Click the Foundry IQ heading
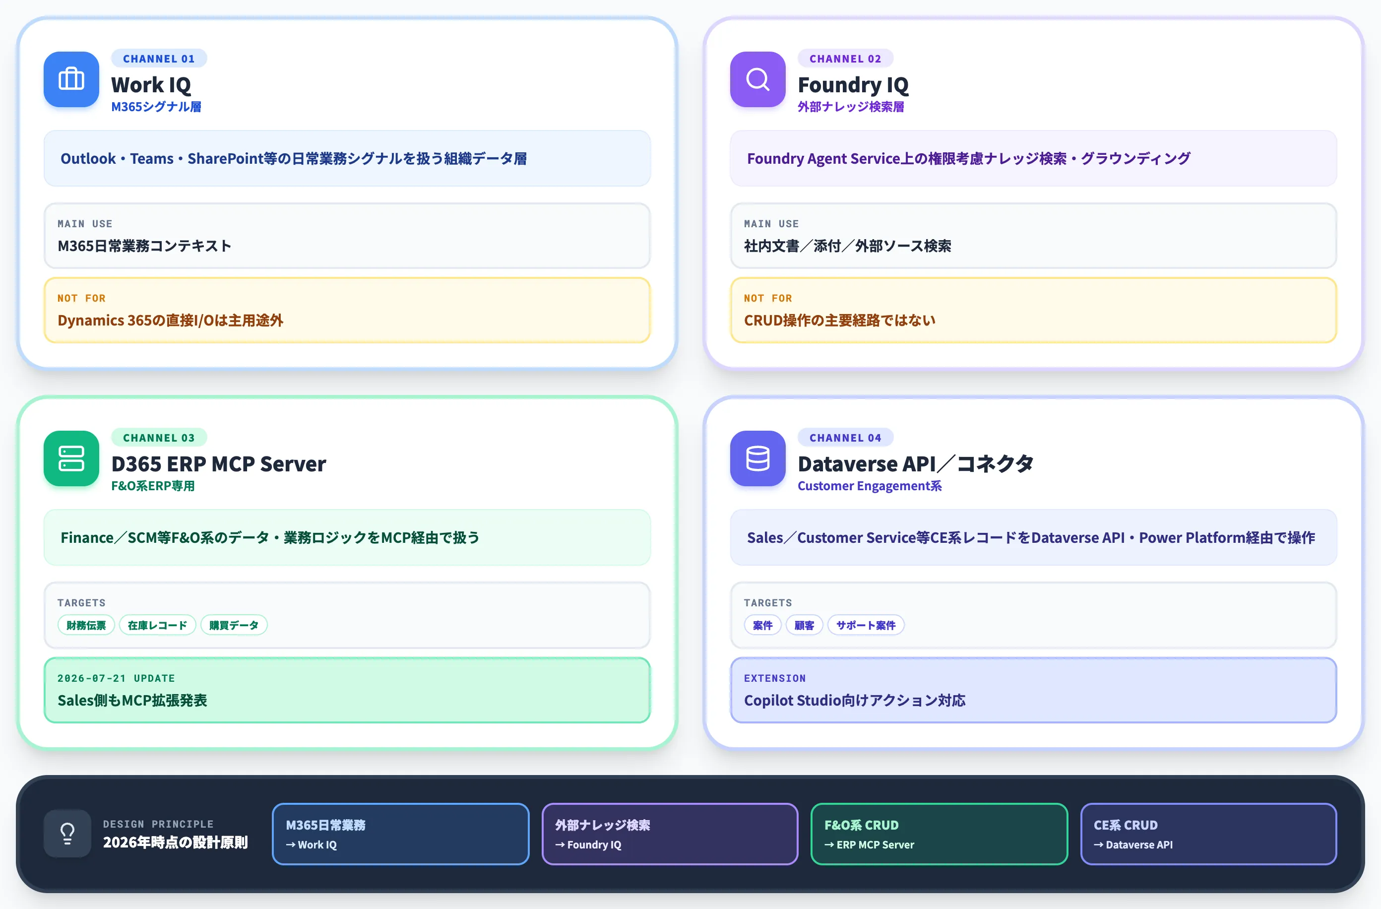 pyautogui.click(x=853, y=85)
